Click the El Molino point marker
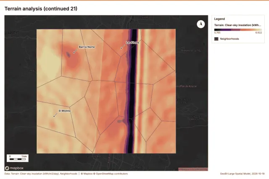Viewport: 269px width, 179px height. point(54,117)
